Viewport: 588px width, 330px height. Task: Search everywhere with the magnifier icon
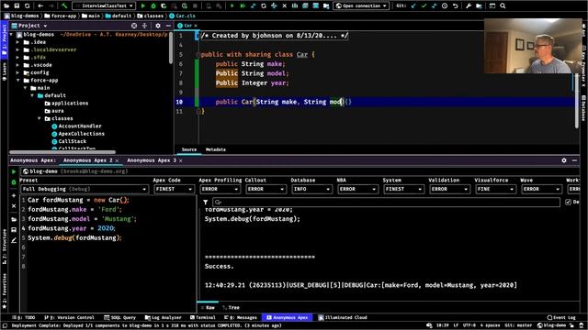(503, 6)
